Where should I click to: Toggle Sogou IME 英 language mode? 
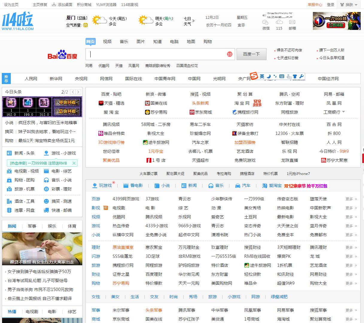pyautogui.click(x=262, y=76)
